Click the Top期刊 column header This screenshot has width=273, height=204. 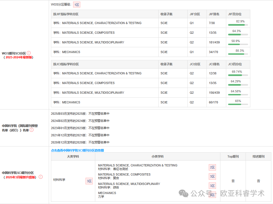click(233, 156)
